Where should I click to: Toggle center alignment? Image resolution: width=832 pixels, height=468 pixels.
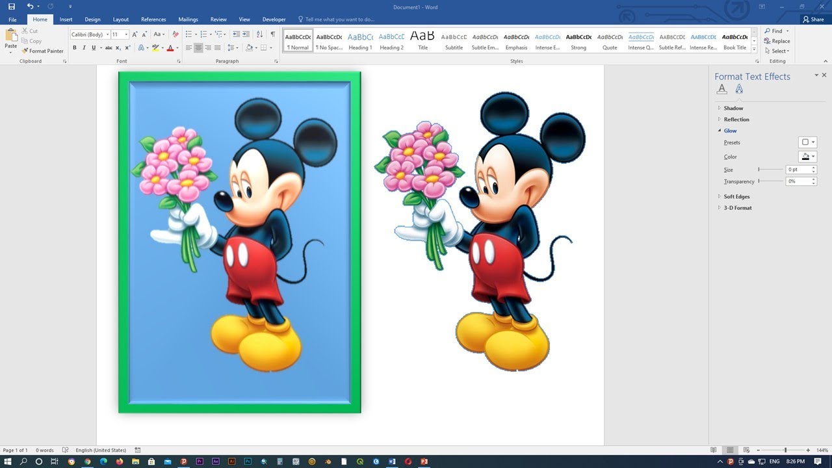tap(198, 47)
